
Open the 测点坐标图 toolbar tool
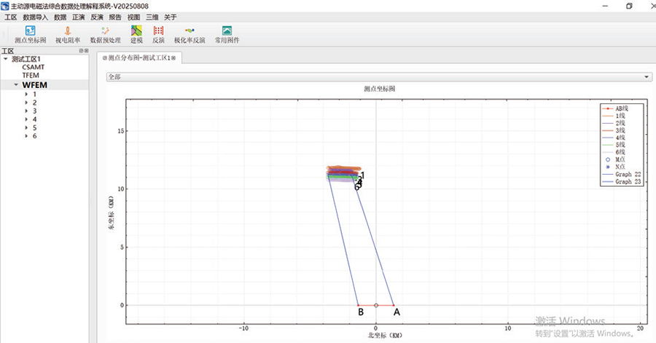point(30,34)
